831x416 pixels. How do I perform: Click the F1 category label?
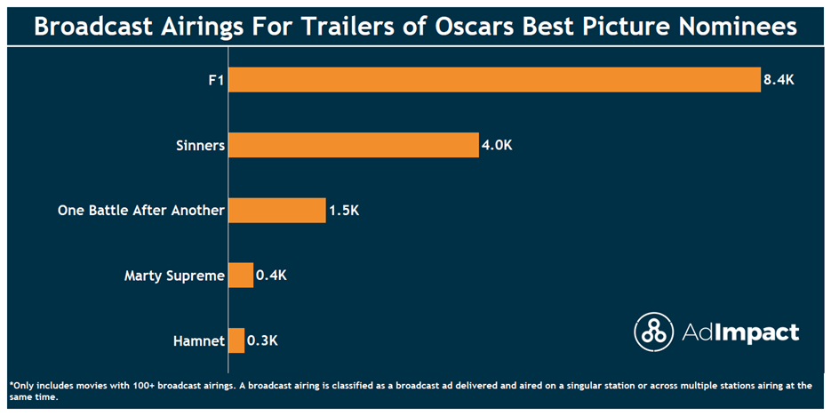click(212, 80)
